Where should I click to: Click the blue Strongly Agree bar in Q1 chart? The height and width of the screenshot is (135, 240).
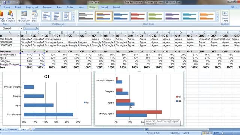[x=48, y=114]
